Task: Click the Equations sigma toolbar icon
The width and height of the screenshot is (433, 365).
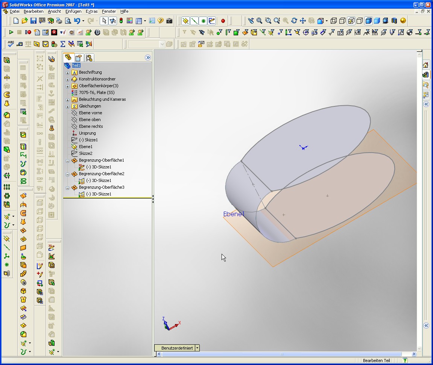Action: click(x=63, y=44)
